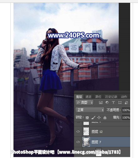
Task: Select the 图层 12 layer thumbnail
Action: pos(86,131)
